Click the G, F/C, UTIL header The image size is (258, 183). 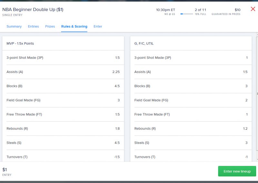(144, 44)
